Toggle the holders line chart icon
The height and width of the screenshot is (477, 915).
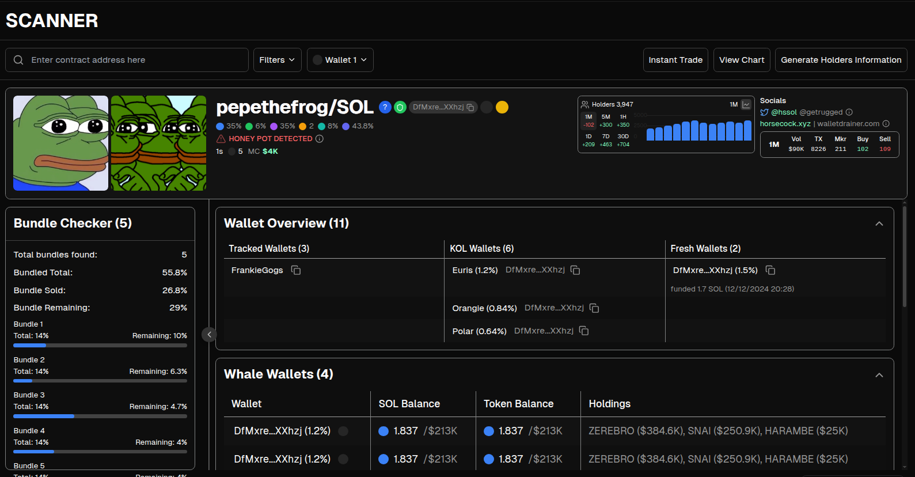click(x=746, y=104)
